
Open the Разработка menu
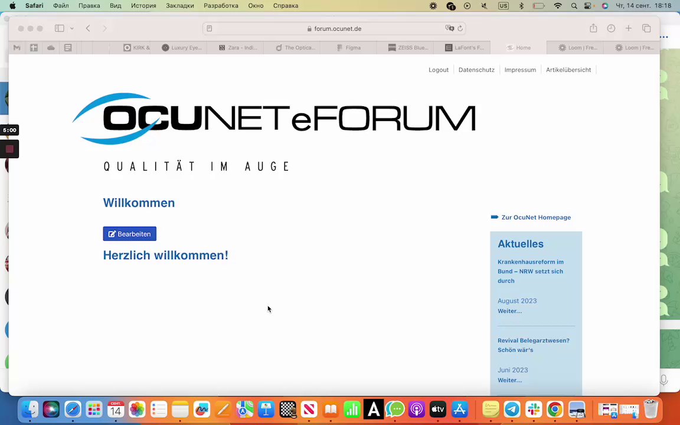(x=221, y=6)
